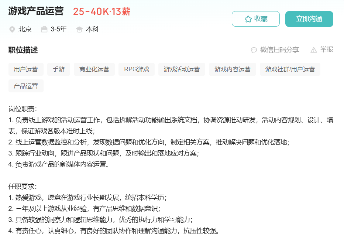Select the 用户运营 tag

26,69
